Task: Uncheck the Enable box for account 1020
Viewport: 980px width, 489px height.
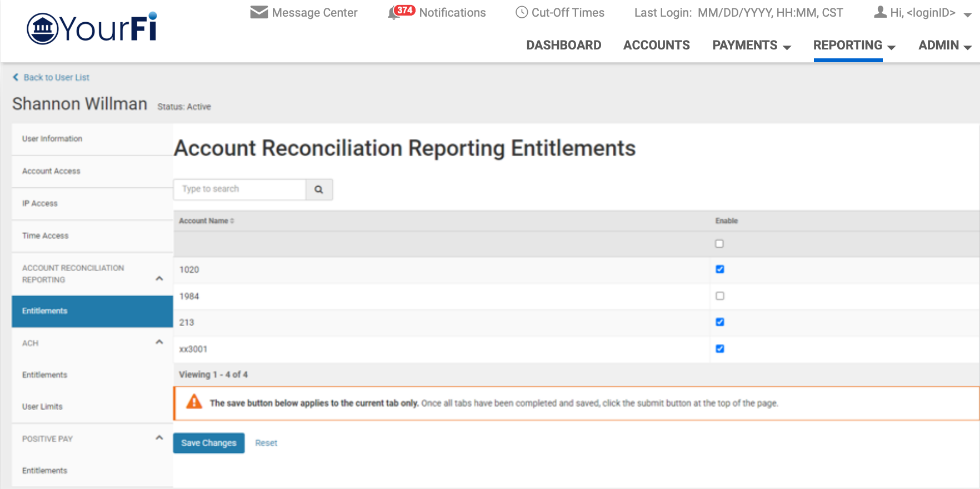Action: click(x=719, y=270)
